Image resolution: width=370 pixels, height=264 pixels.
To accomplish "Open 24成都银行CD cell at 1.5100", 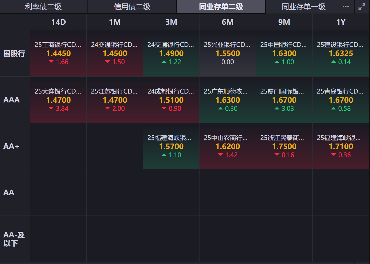I will [x=171, y=100].
